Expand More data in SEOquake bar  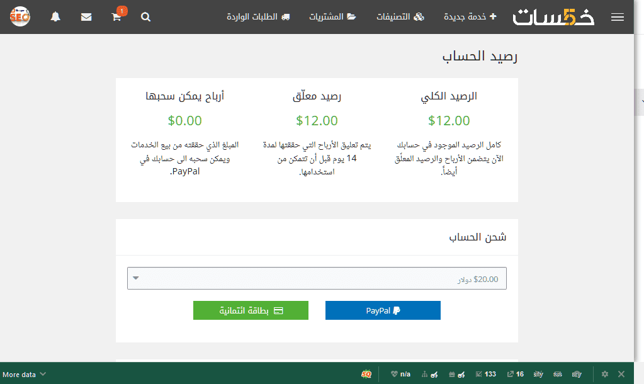pyautogui.click(x=24, y=375)
